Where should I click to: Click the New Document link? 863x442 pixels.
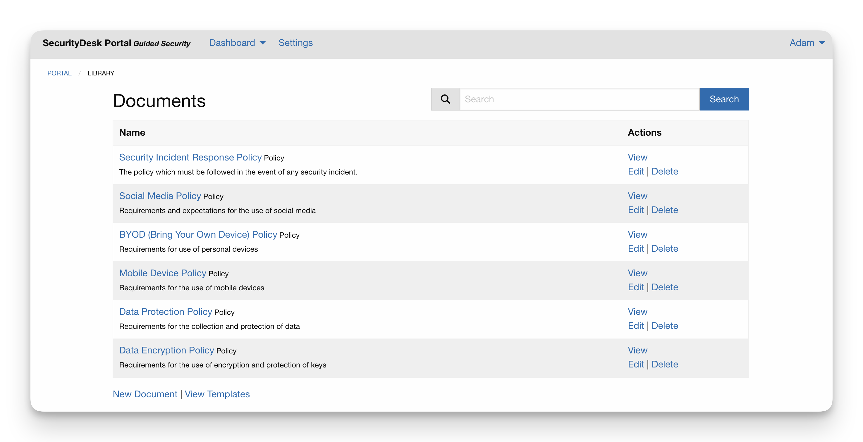click(x=145, y=394)
